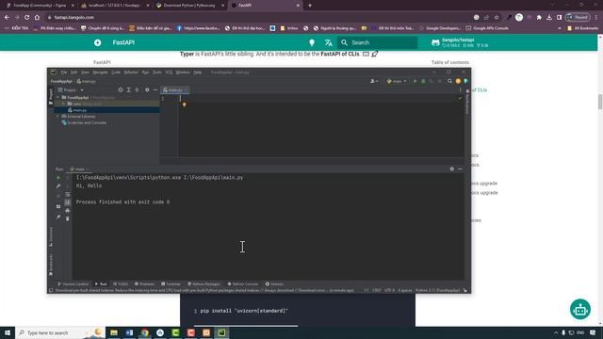Click the print icon in Run console

(x=68, y=211)
